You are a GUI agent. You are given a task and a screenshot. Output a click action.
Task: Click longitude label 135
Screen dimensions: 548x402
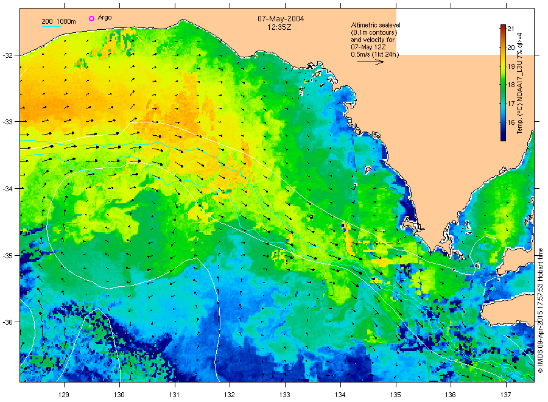coord(396,395)
